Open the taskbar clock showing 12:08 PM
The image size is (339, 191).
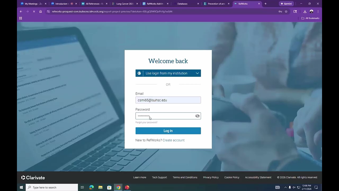pos(307,187)
